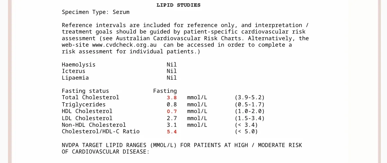Click the www.cvdcheck.org.au website address
Screen dimensions: 387x163
pos(124,45)
